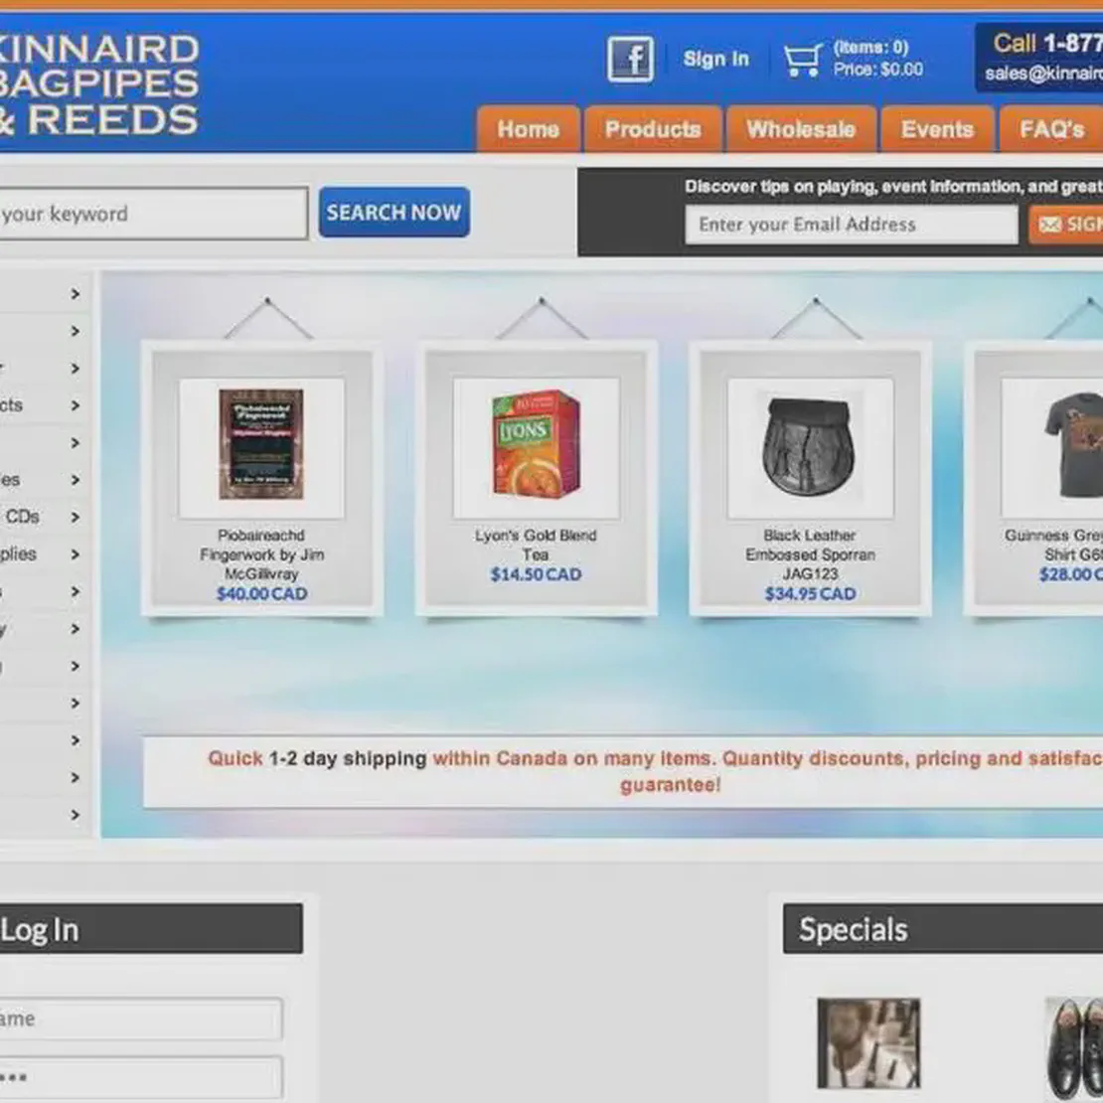Screen dimensions: 1103x1103
Task: Click the 'Quick 1-2 day shipping' banner text
Action: (317, 758)
